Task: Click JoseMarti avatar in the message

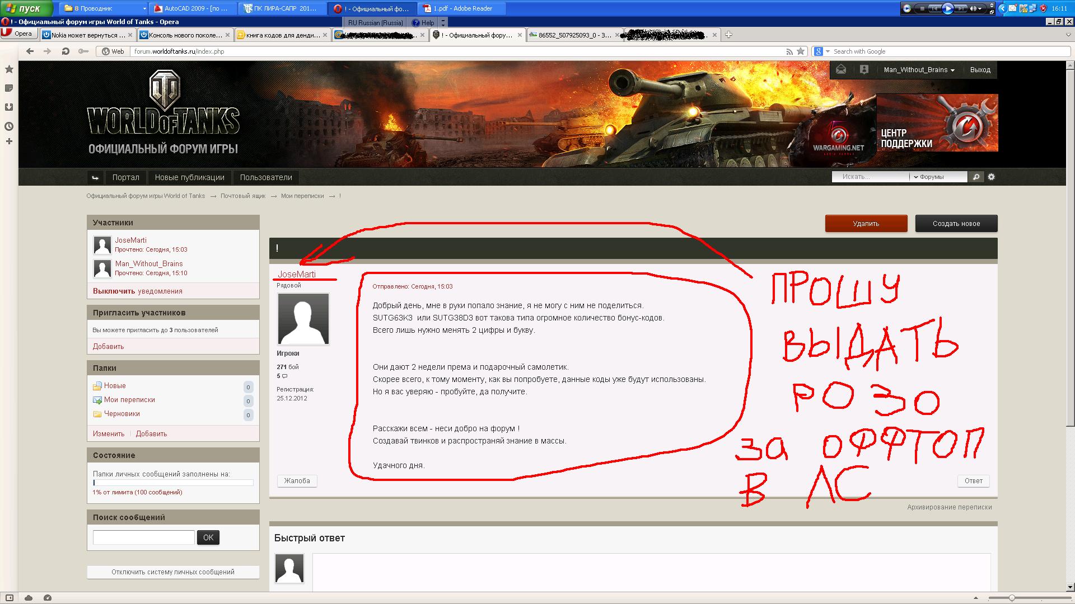Action: pyautogui.click(x=303, y=319)
